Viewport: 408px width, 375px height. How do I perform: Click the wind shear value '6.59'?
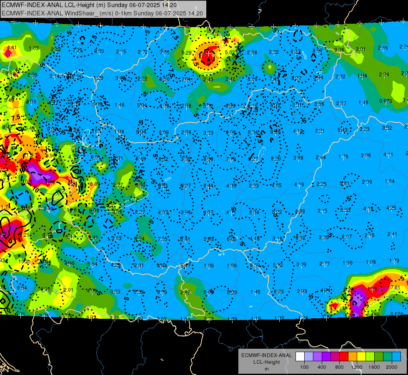255,265
